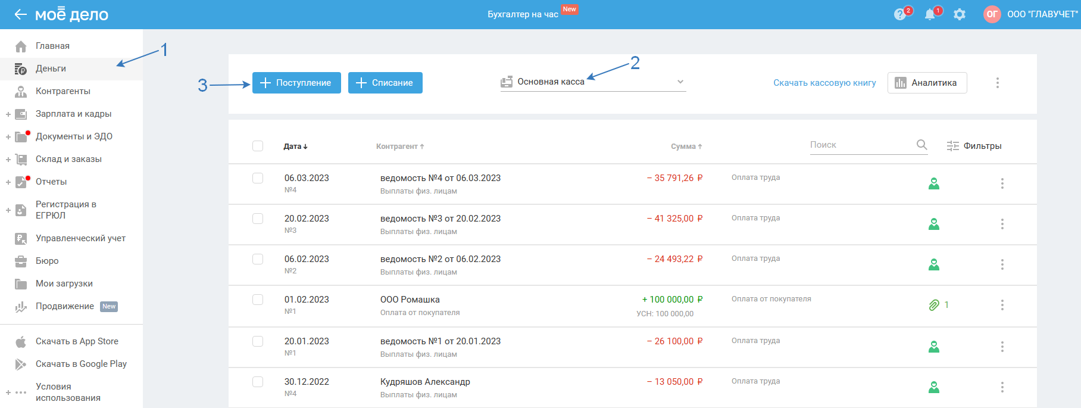This screenshot has width=1081, height=408.
Task: Go to Контрагенты in sidebar
Action: pos(63,91)
